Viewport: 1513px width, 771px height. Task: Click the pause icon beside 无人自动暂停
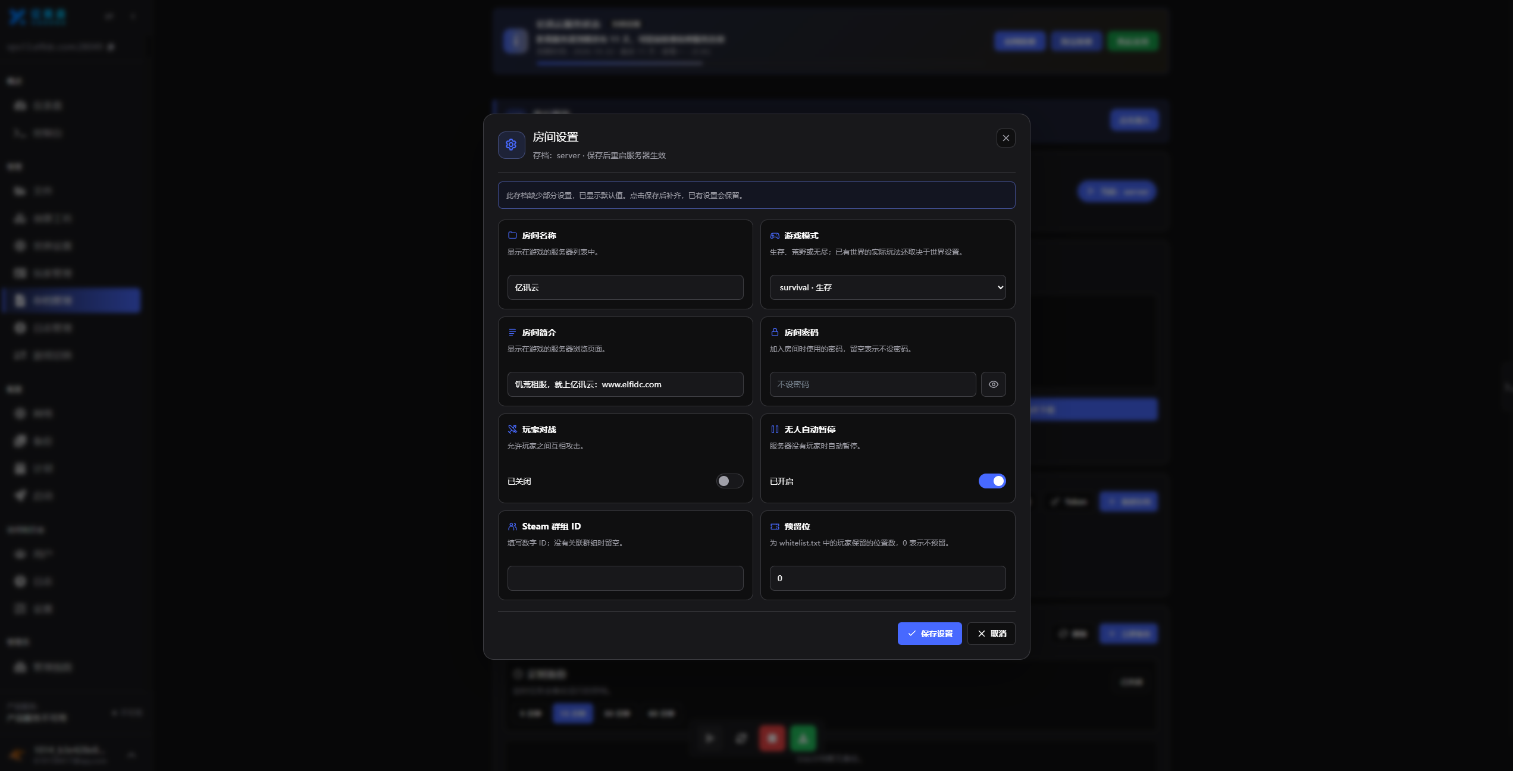click(x=775, y=430)
